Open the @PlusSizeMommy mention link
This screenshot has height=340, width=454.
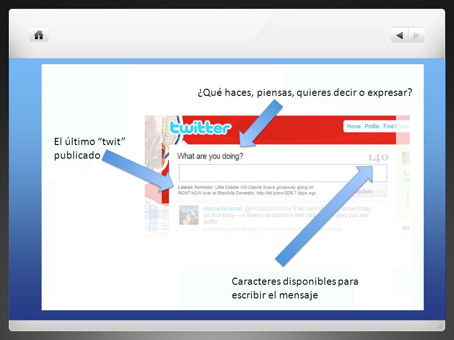(x=268, y=209)
